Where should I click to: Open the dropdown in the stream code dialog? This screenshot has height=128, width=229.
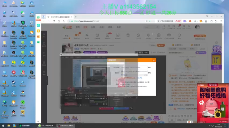point(144,75)
